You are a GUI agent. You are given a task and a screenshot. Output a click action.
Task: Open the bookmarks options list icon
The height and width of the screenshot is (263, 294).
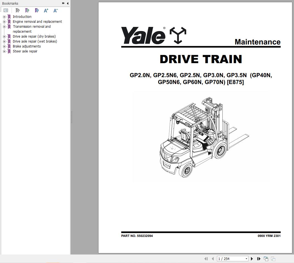point(6,10)
